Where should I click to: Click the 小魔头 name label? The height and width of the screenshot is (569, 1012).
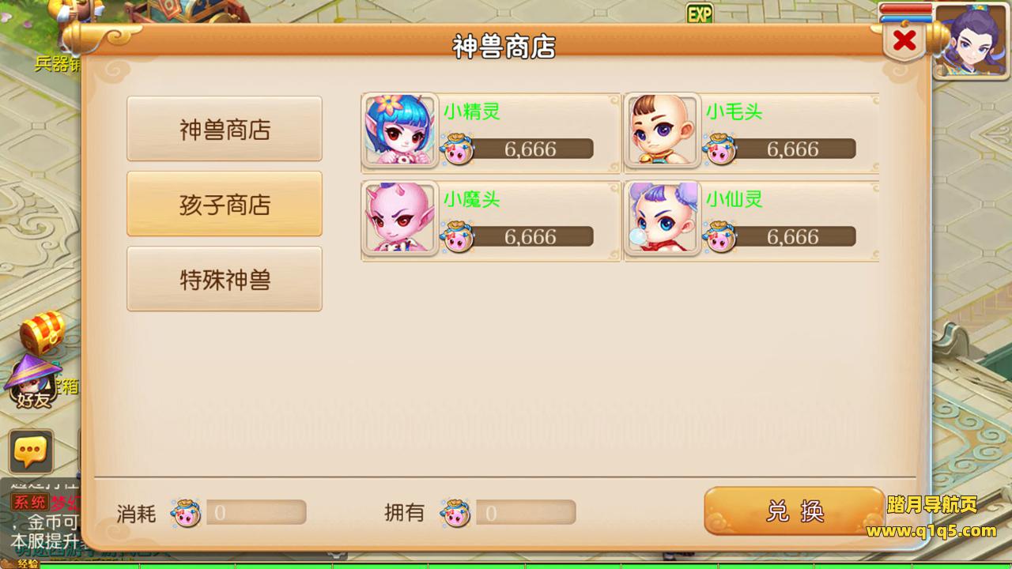point(471,199)
